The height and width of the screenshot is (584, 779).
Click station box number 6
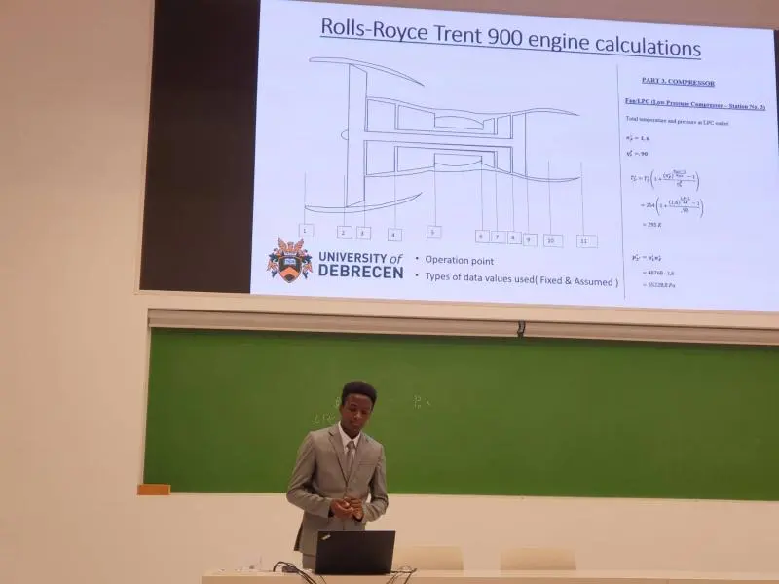tap(482, 236)
